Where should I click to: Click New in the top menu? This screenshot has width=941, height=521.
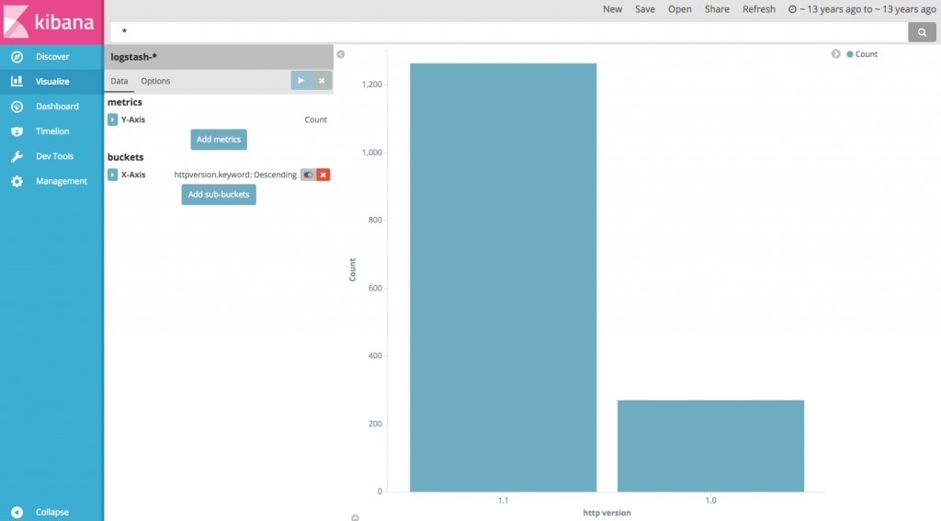tap(612, 9)
